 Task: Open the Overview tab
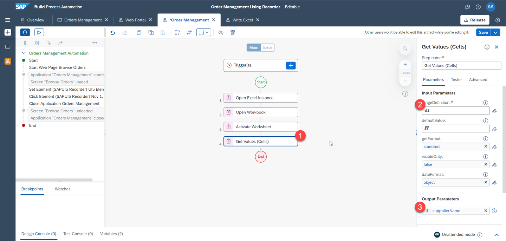pos(33,20)
